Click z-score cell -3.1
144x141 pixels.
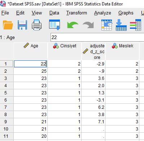93,100
